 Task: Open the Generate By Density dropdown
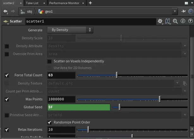pos(70,30)
